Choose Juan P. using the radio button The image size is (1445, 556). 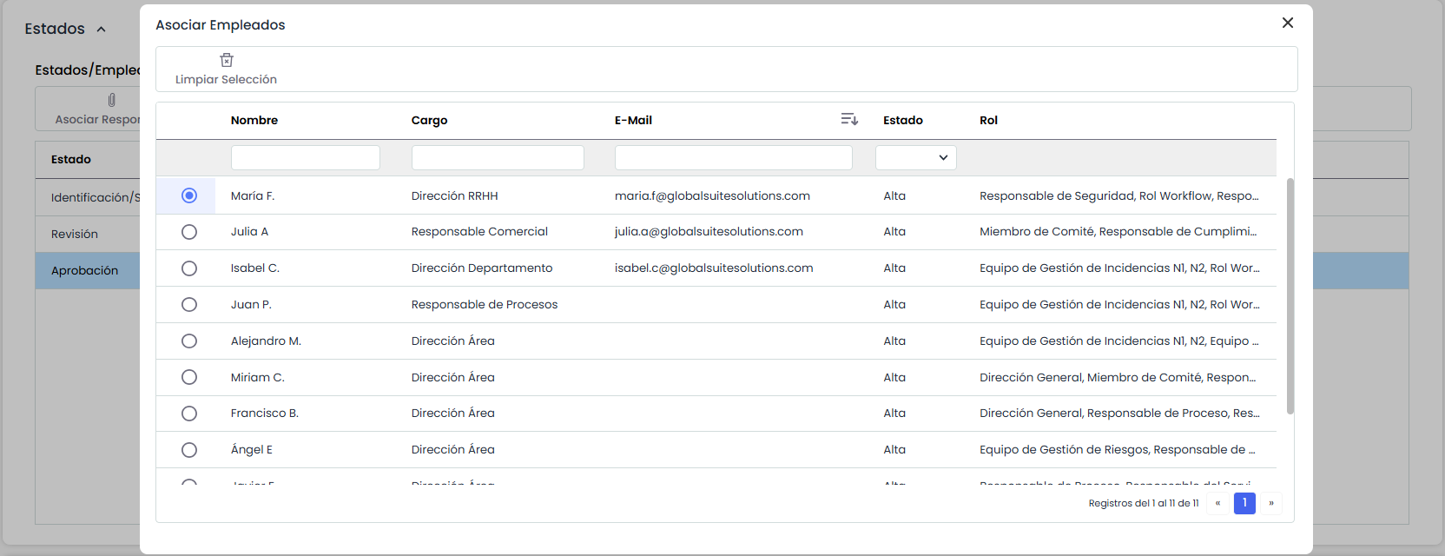189,305
